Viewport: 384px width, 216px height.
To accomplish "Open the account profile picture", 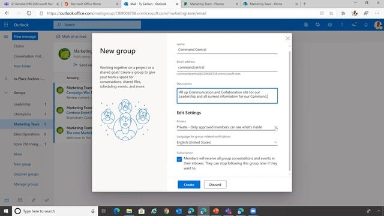I will [x=378, y=25].
